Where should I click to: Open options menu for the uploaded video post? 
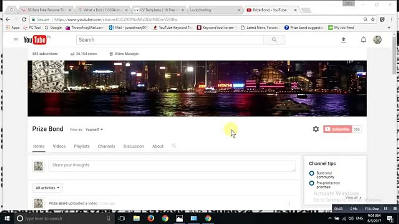[289, 203]
